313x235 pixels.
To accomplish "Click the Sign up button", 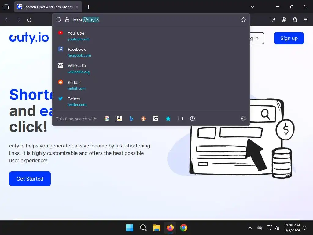I will 289,38.
